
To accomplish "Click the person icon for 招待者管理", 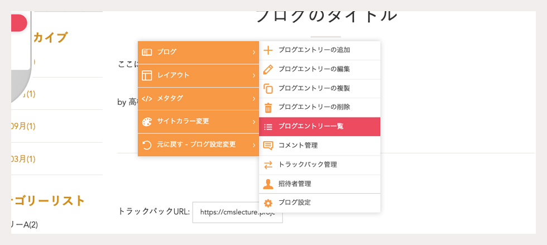I will click(x=268, y=184).
